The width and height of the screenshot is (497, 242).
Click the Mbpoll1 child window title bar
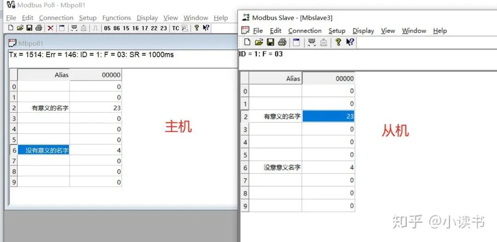tap(122, 43)
